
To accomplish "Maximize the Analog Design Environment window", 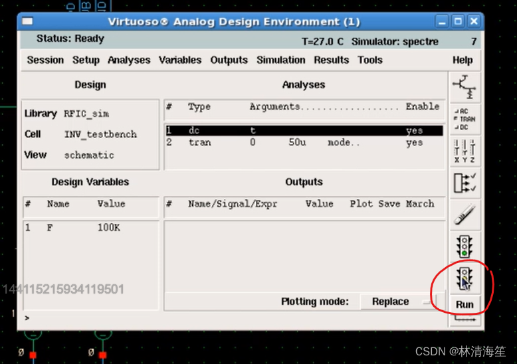I will pos(458,22).
